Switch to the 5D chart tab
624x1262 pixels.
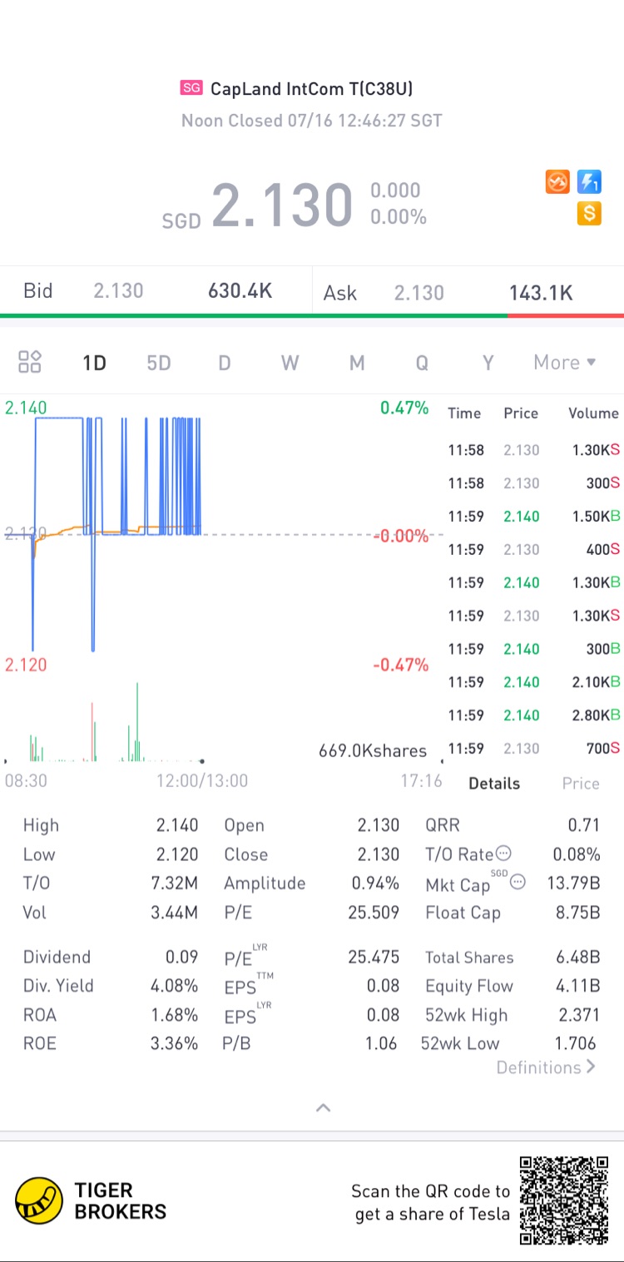pyautogui.click(x=158, y=363)
